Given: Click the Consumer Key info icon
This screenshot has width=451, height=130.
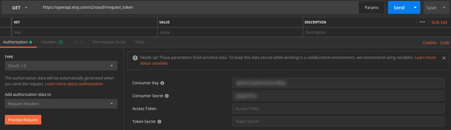Looking at the screenshot, I should click(x=162, y=83).
